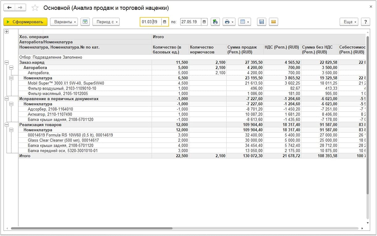Image resolution: width=377 pixels, height=236 pixels.
Task: Open help with the question mark button
Action: click(x=366, y=22)
